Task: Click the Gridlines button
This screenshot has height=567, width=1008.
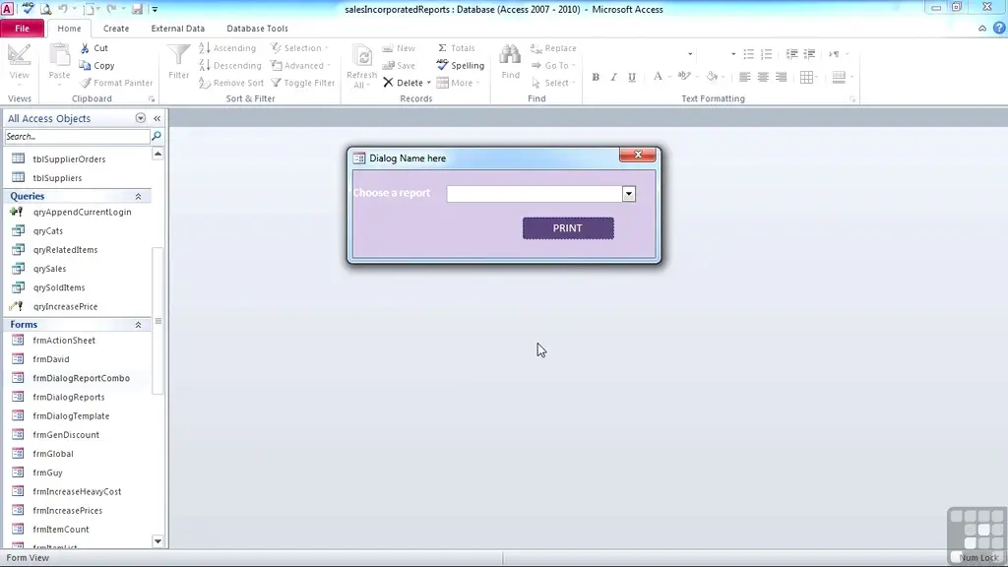Action: pyautogui.click(x=807, y=77)
